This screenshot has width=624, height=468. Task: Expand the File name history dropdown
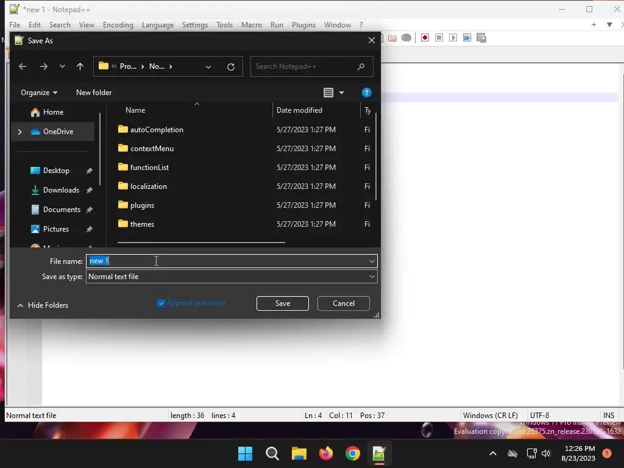pos(372,261)
